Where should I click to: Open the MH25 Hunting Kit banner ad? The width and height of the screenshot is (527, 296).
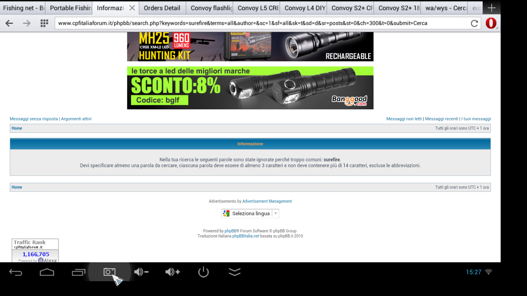click(x=250, y=46)
